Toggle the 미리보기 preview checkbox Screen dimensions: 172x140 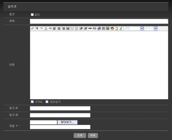(x=47, y=102)
